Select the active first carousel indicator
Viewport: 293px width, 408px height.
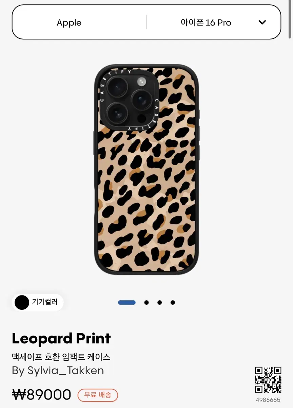tap(127, 302)
